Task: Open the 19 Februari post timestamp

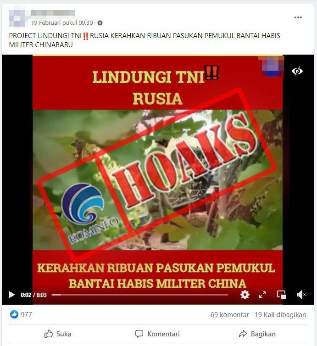Action: point(62,23)
